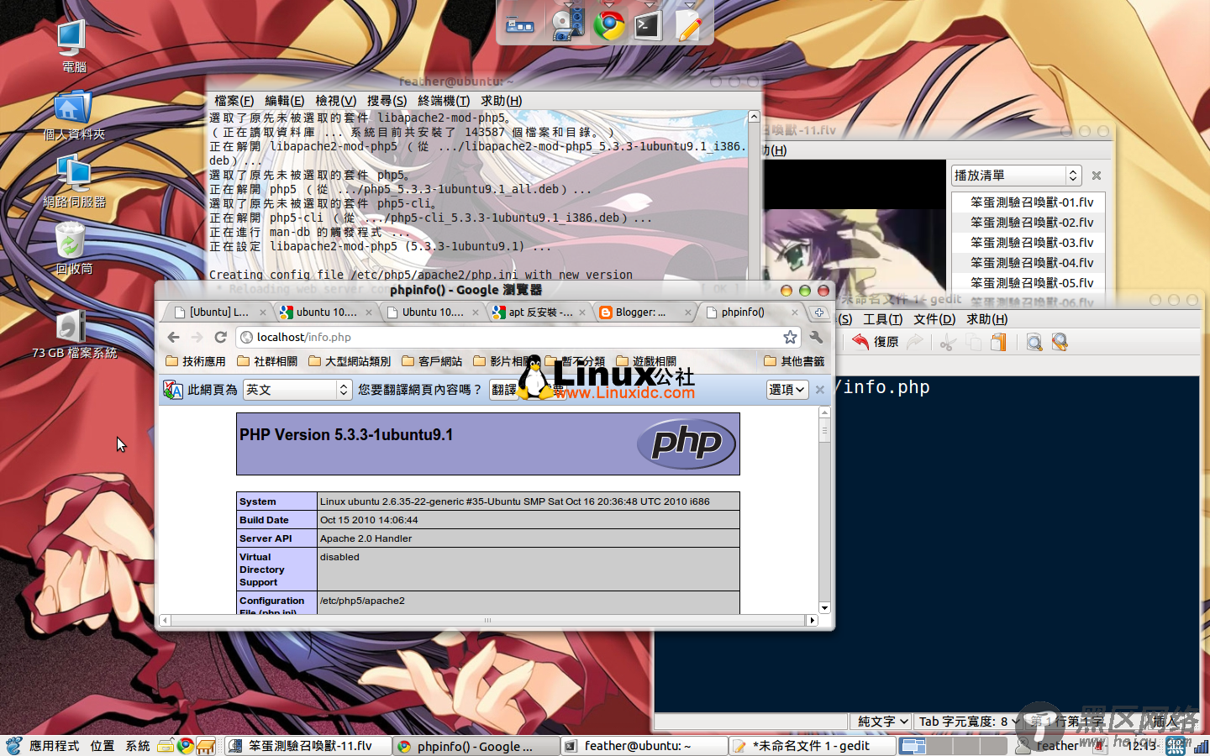Open terminal Help (求助) menu

(502, 101)
